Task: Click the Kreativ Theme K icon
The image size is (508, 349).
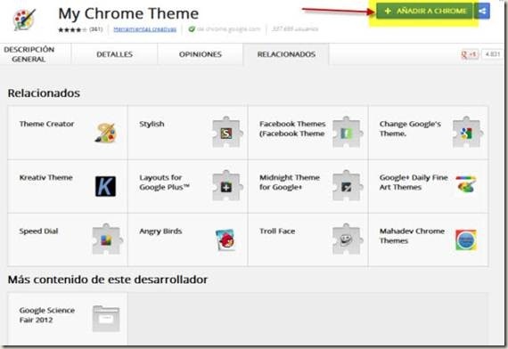Action: pyautogui.click(x=106, y=186)
